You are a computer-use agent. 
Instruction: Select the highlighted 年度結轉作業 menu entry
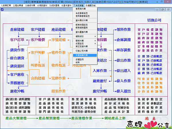85,55
